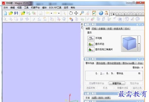The width and height of the screenshot is (149, 102).
Task: Open the 显示反向三角面片 dropdown button
Action: [91, 49]
